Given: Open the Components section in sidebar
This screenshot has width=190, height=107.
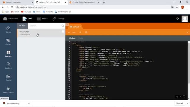Looking at the screenshot, I should coord(8,90).
